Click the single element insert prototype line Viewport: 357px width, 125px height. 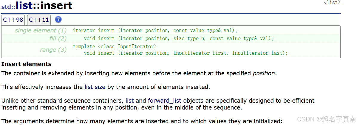coord(155,30)
